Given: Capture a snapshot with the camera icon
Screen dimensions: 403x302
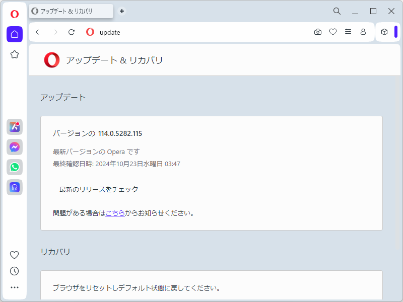Looking at the screenshot, I should pos(317,32).
